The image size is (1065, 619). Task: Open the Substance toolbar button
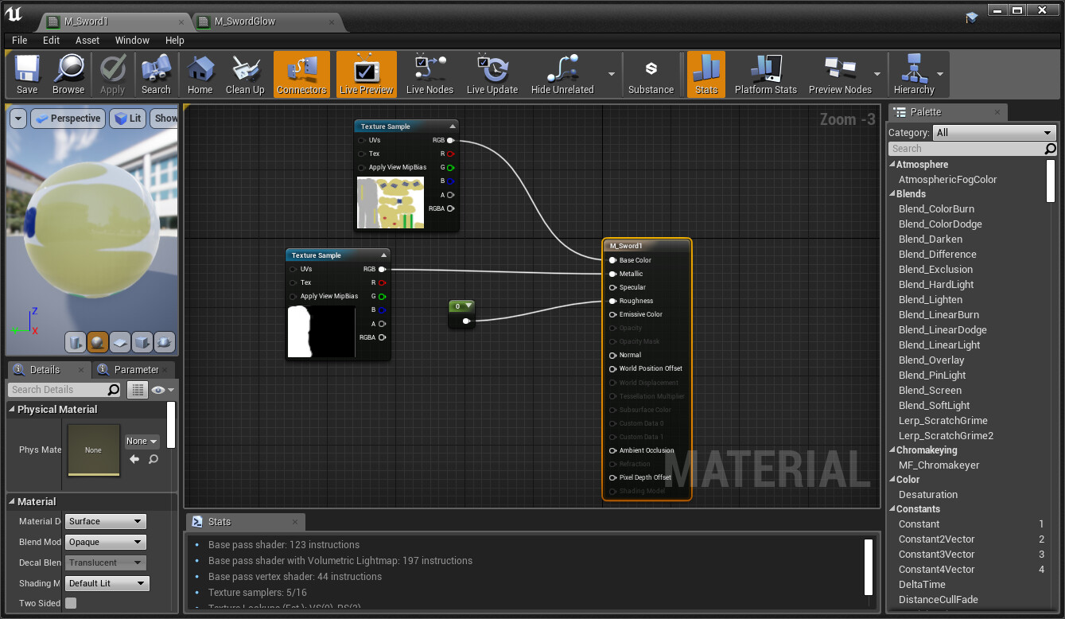click(651, 75)
